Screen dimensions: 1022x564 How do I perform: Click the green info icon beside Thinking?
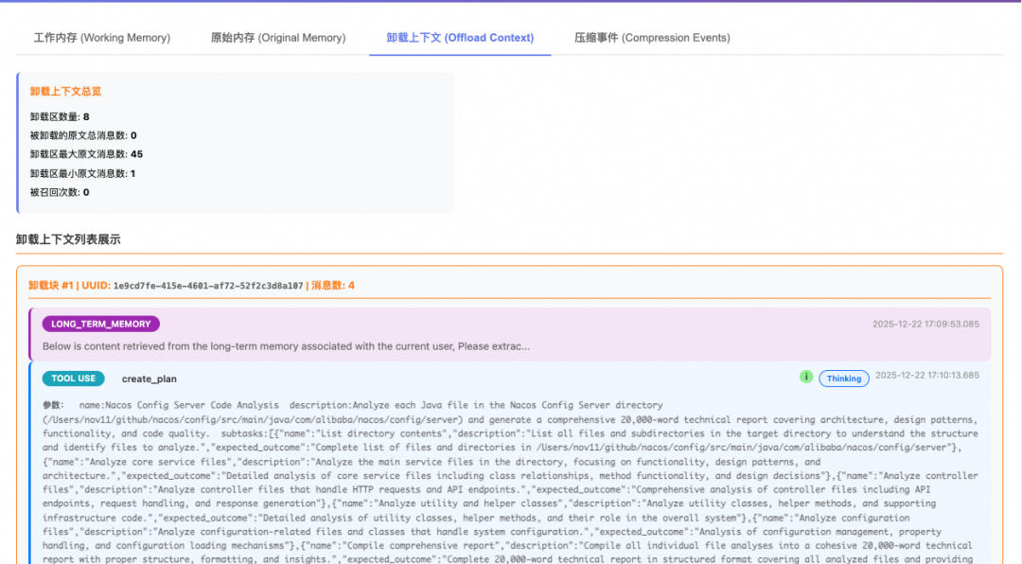point(806,377)
